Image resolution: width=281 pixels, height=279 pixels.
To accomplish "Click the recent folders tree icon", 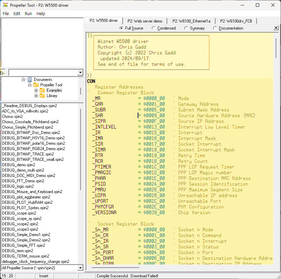I will (3, 73).
